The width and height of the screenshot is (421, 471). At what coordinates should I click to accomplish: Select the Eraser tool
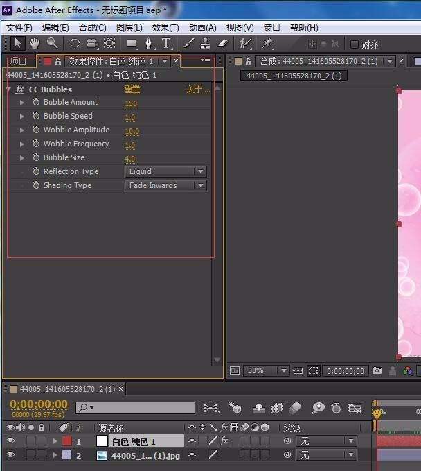(x=222, y=44)
